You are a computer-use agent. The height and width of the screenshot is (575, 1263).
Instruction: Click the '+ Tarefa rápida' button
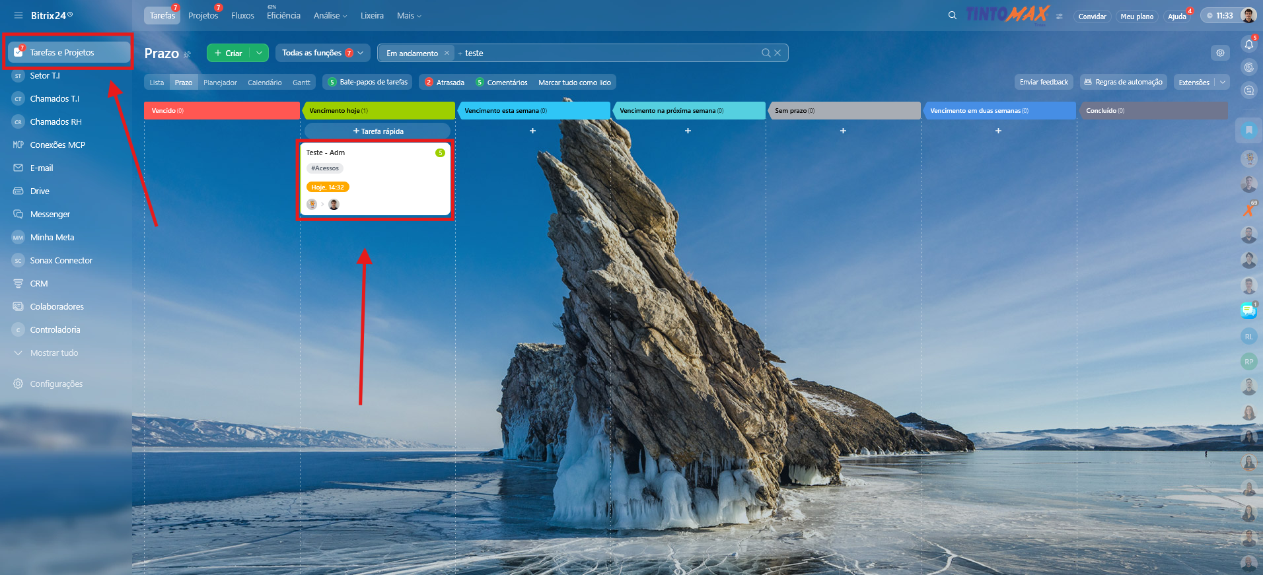tap(378, 131)
